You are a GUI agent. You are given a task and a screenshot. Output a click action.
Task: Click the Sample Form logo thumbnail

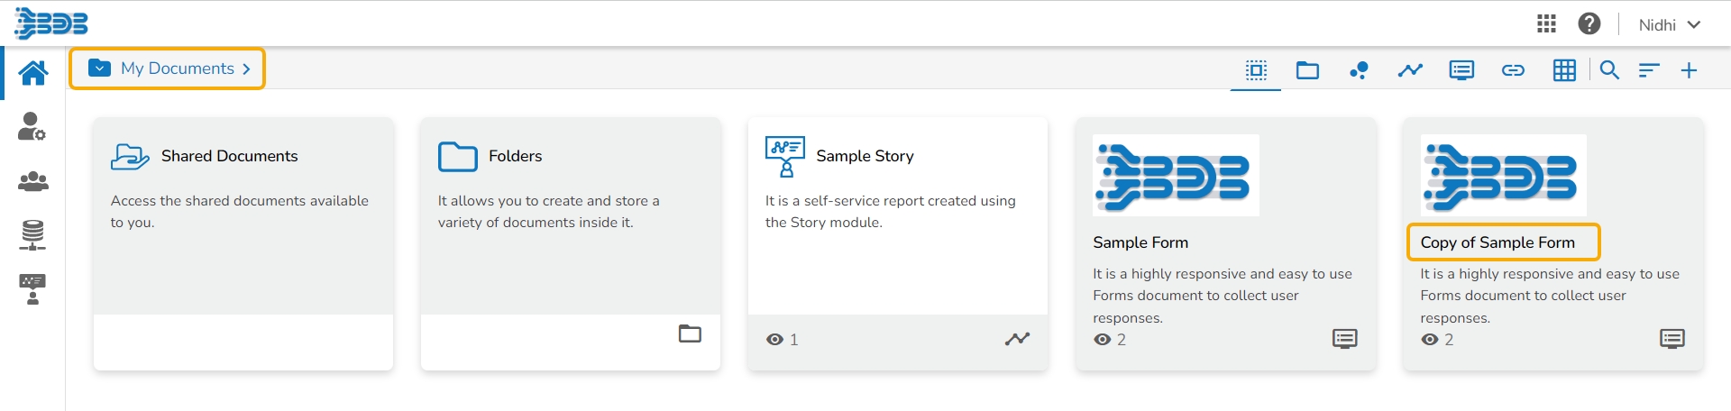(x=1176, y=175)
